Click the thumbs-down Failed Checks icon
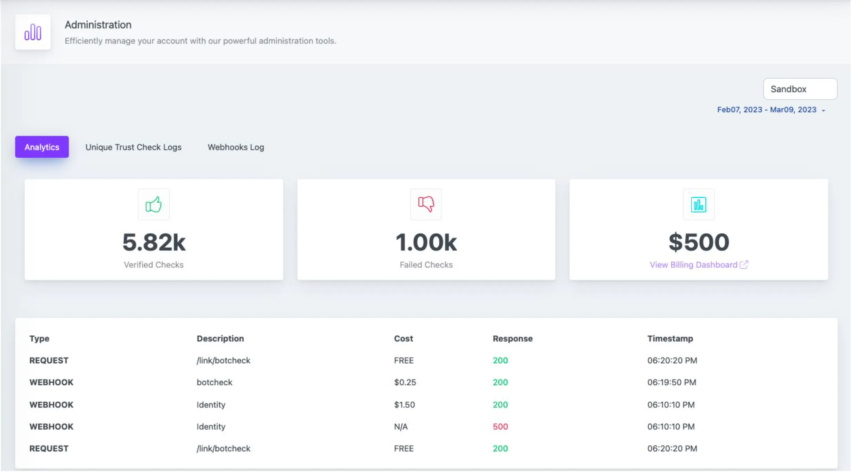The image size is (851, 472). coord(425,204)
